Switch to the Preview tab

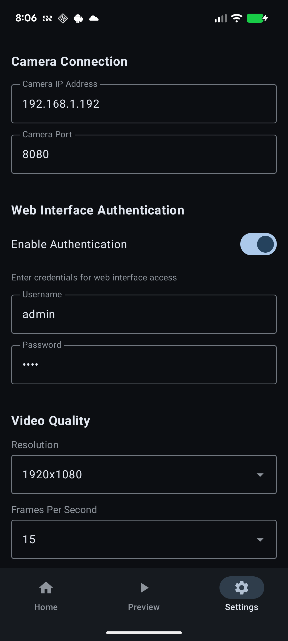pyautogui.click(x=144, y=596)
